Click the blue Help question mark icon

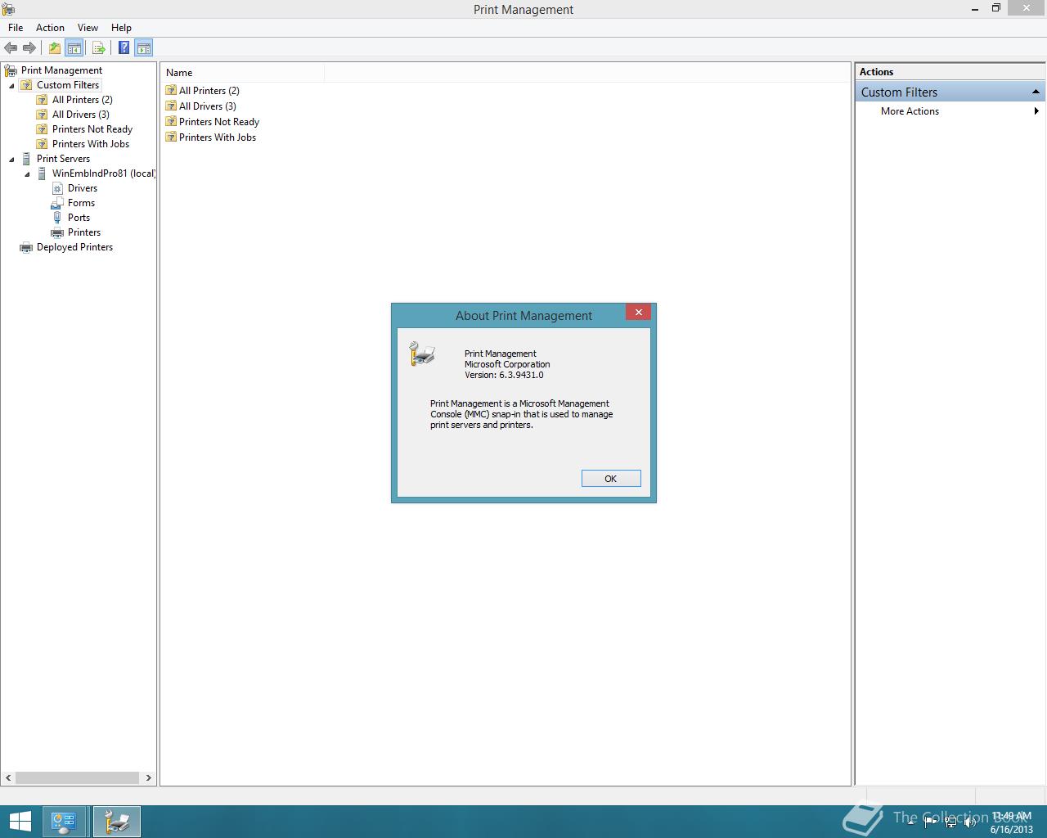coord(124,47)
